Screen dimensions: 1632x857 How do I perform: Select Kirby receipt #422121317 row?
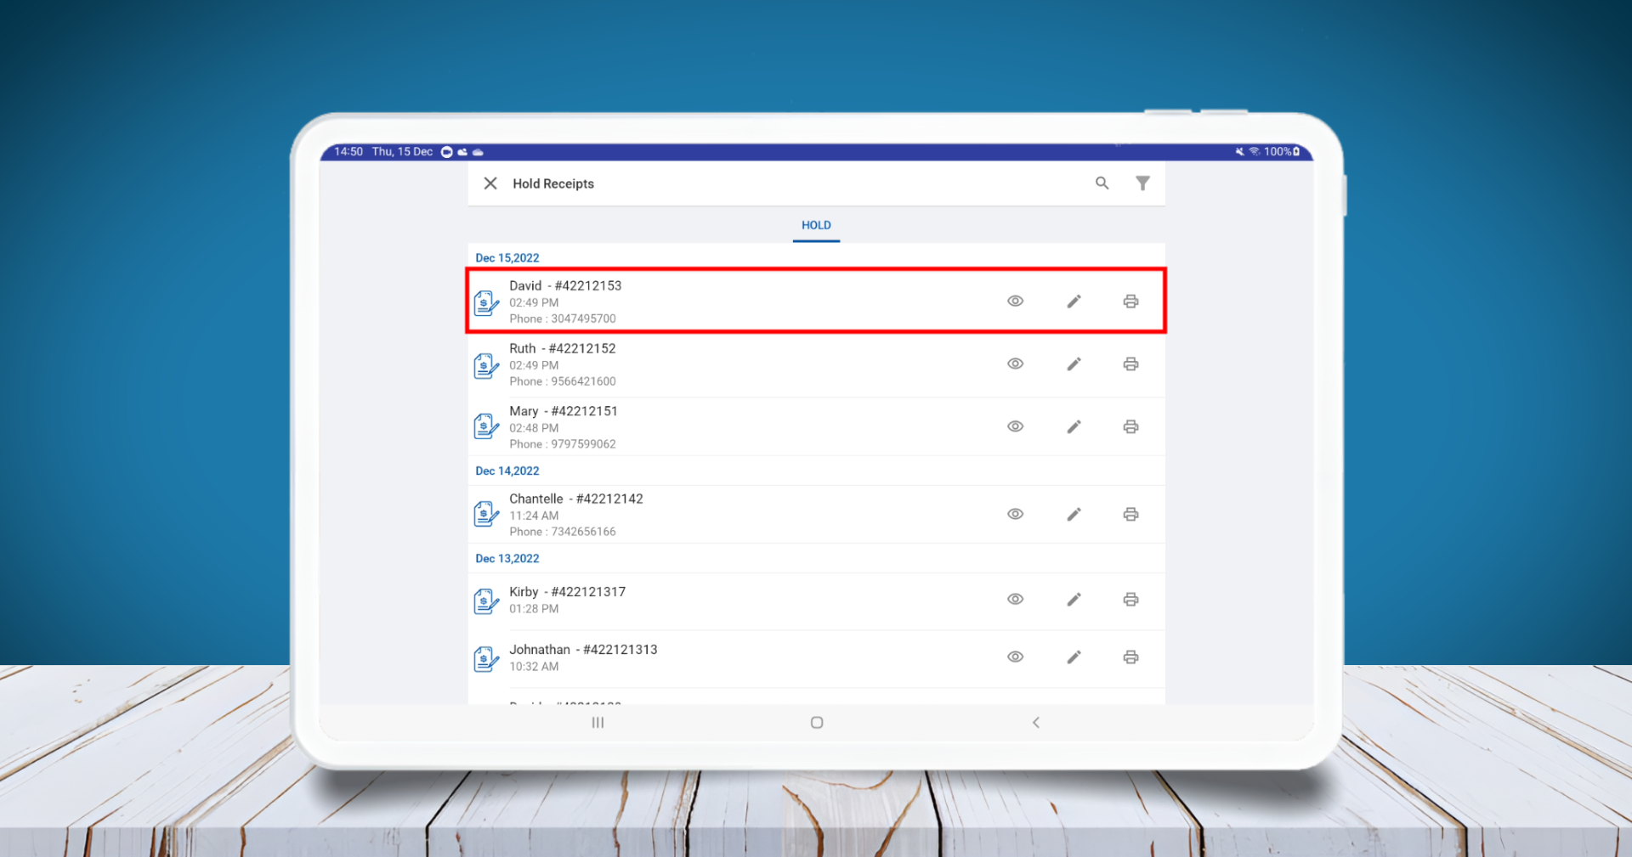tap(680, 600)
